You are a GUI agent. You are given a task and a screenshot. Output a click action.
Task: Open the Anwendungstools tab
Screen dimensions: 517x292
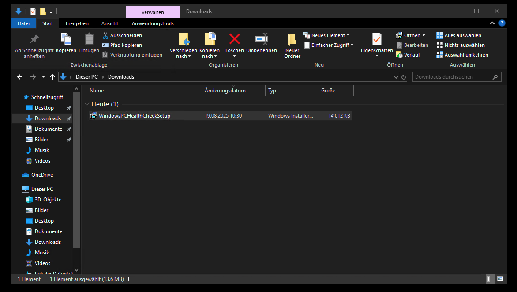[x=153, y=23]
